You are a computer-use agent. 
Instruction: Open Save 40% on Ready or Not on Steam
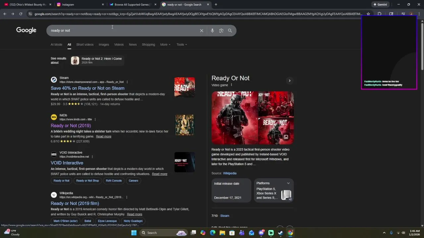[x=87, y=88]
